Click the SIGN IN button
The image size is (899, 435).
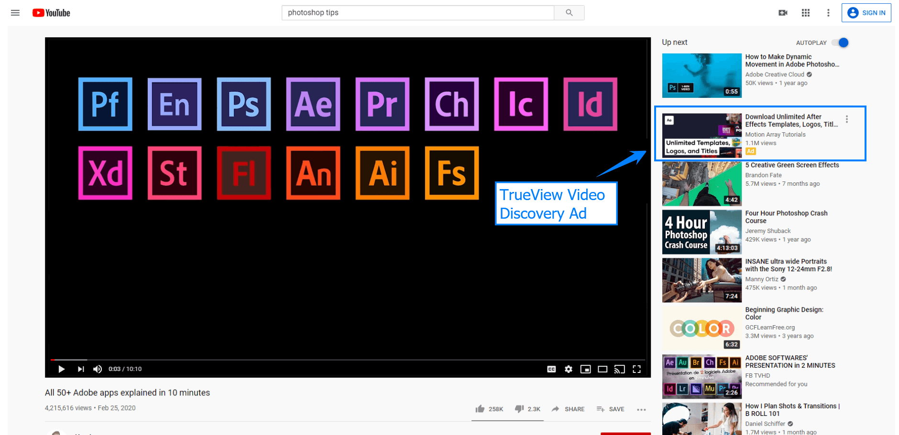[x=866, y=13]
